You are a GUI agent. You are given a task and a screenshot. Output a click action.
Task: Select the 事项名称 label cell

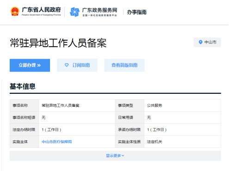[x=25, y=105]
